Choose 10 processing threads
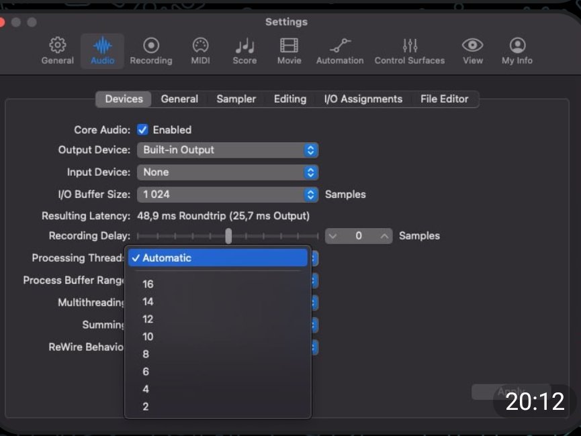Image resolution: width=581 pixels, height=436 pixels. click(x=218, y=337)
